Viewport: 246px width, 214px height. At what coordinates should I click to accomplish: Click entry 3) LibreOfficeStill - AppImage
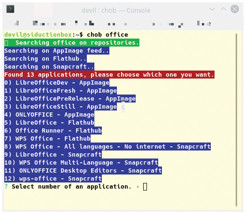click(61, 107)
